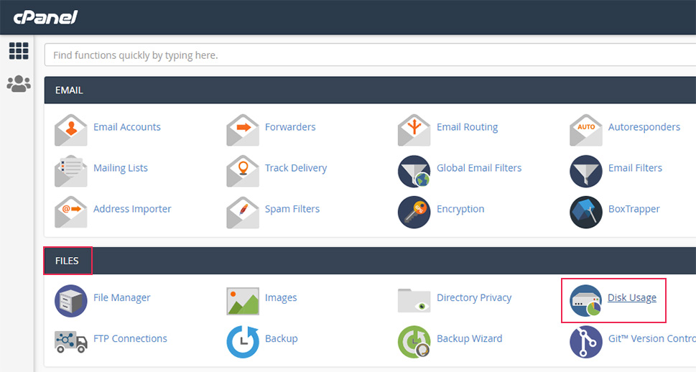
Task: Click the FTP Connections truck icon
Action: pyautogui.click(x=71, y=341)
